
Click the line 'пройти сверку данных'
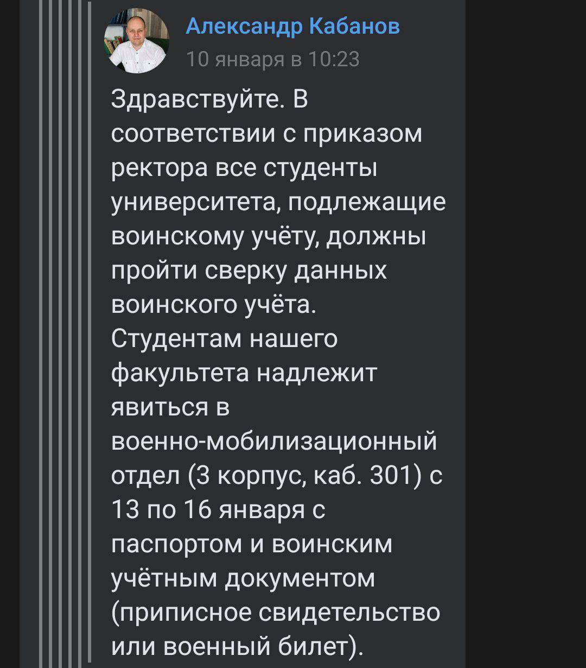(x=249, y=270)
